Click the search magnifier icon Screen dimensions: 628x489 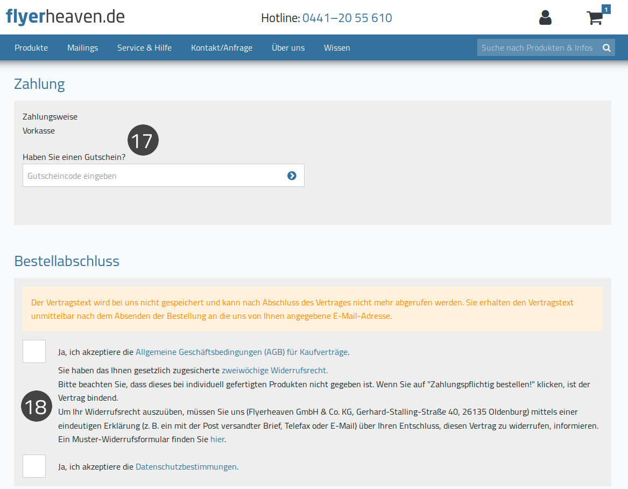coord(607,48)
